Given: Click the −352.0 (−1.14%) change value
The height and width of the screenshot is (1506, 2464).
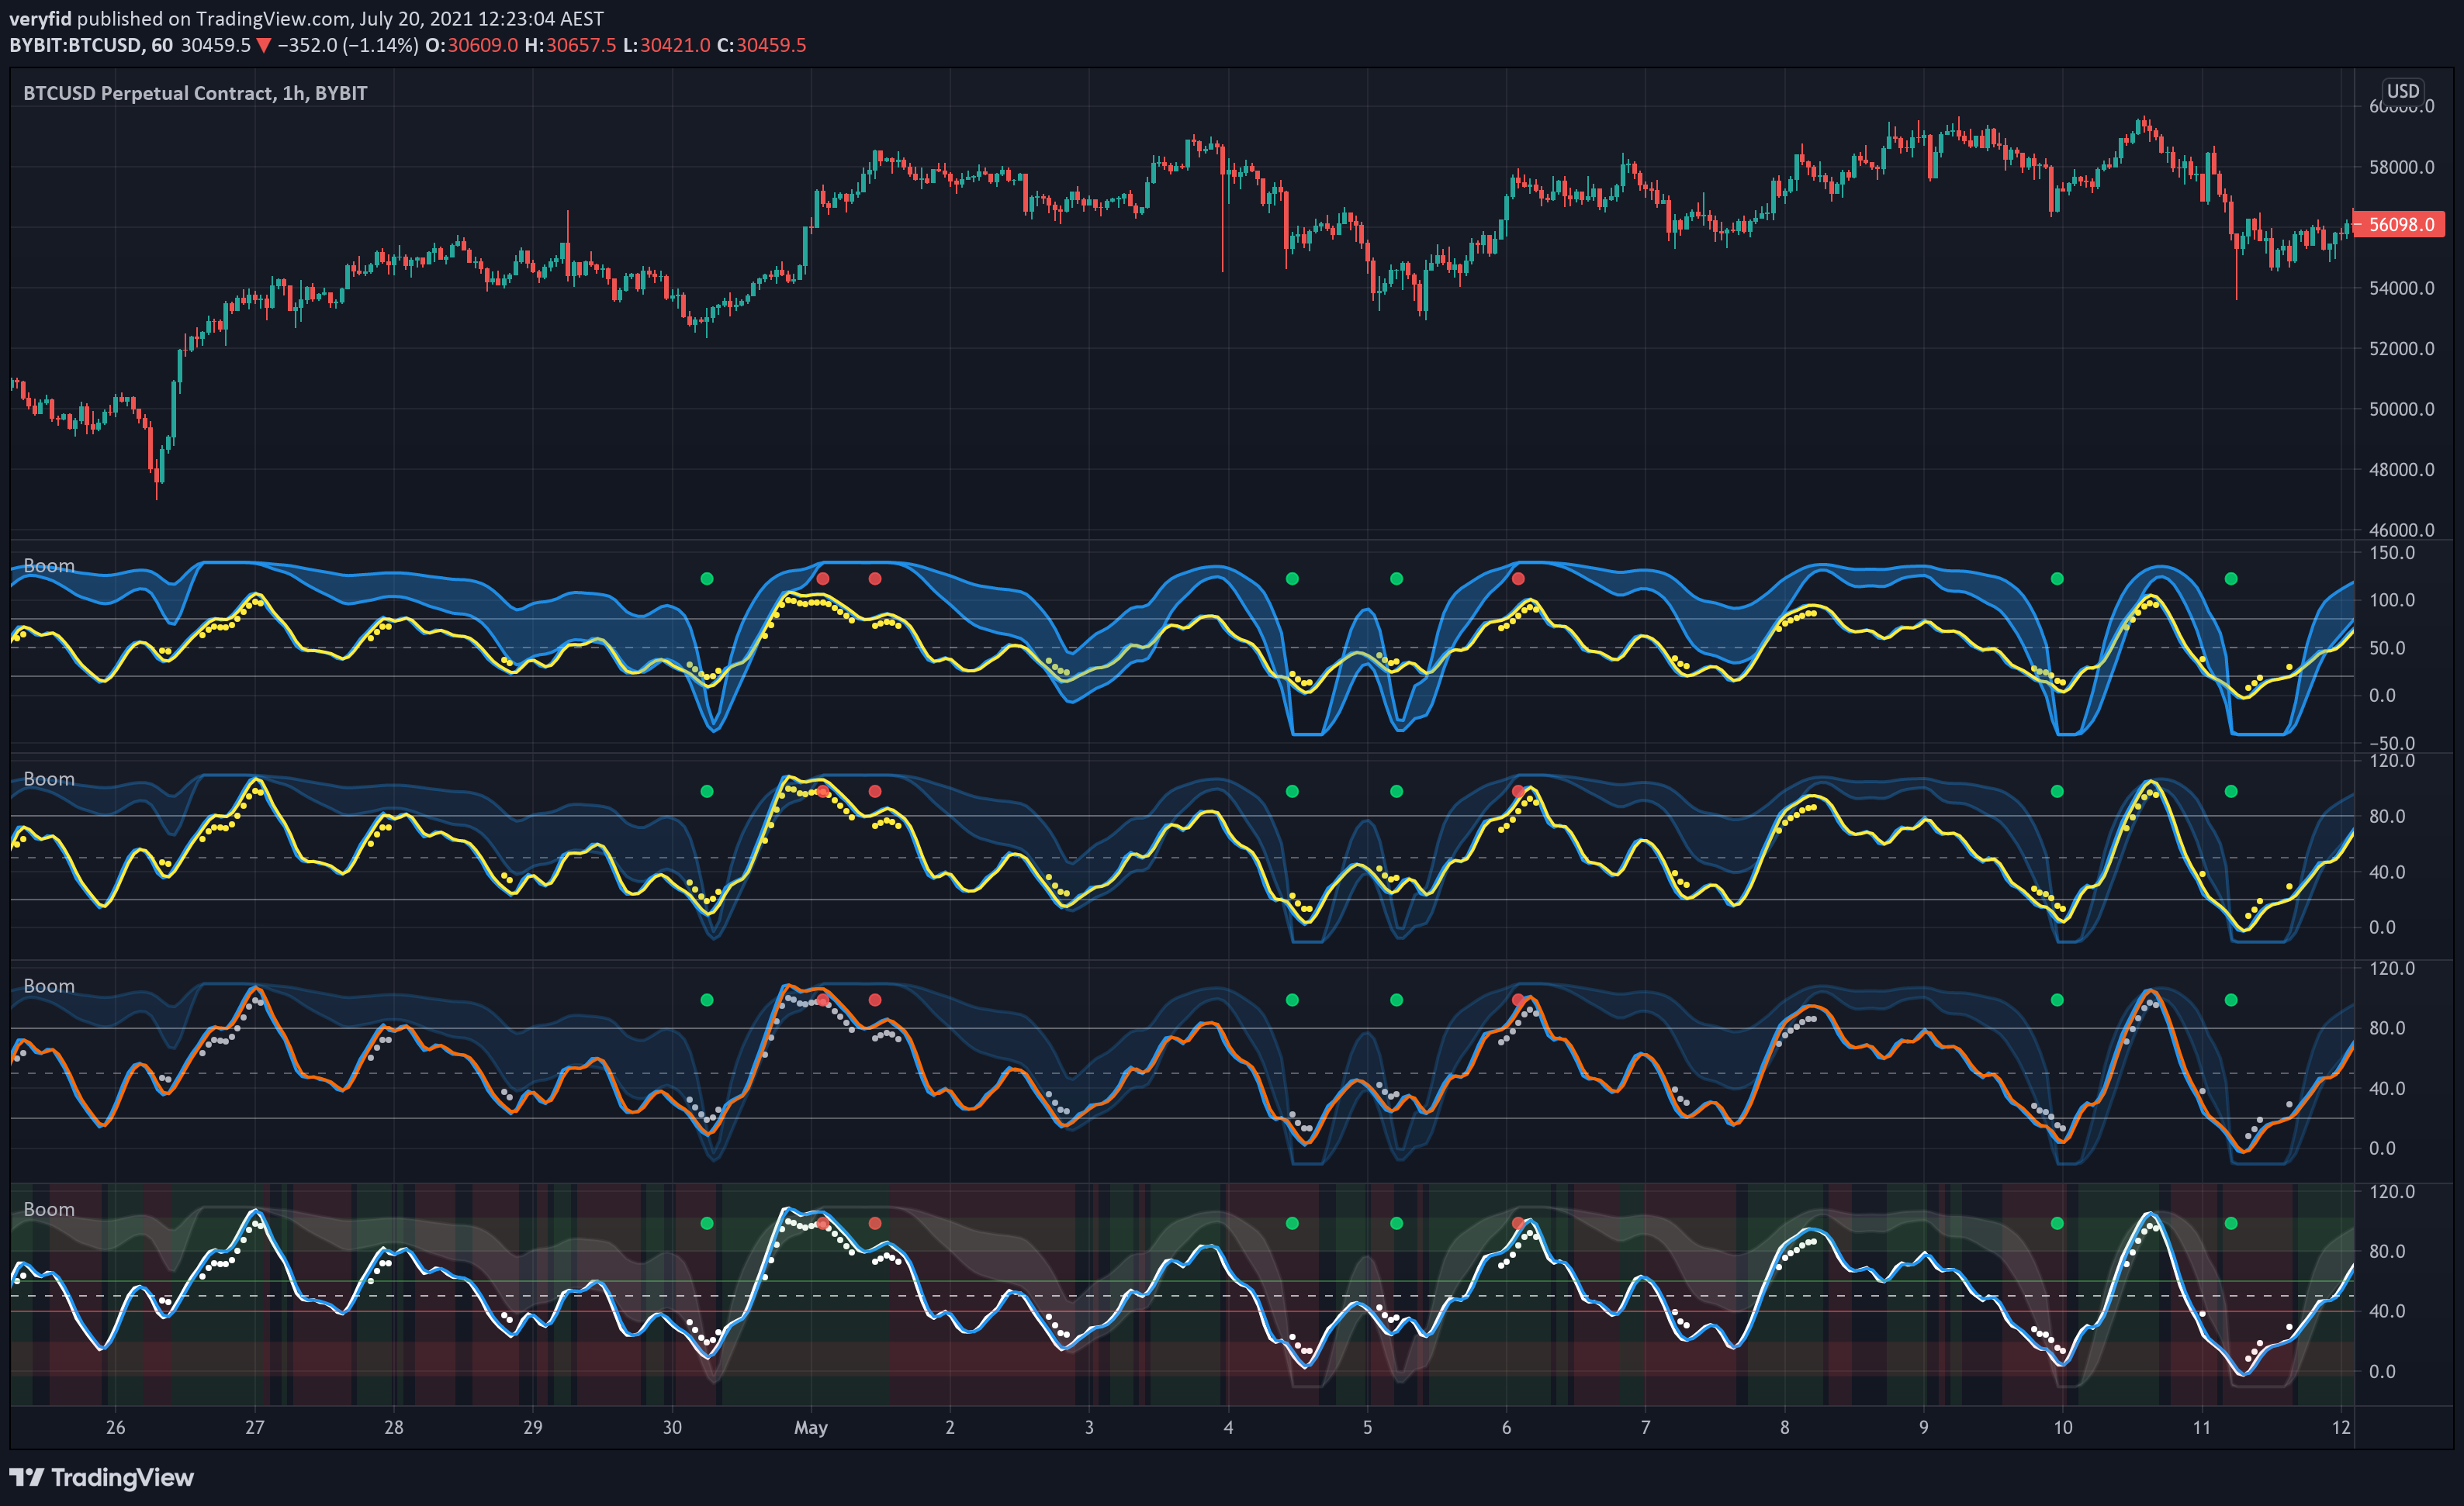Looking at the screenshot, I should [347, 45].
